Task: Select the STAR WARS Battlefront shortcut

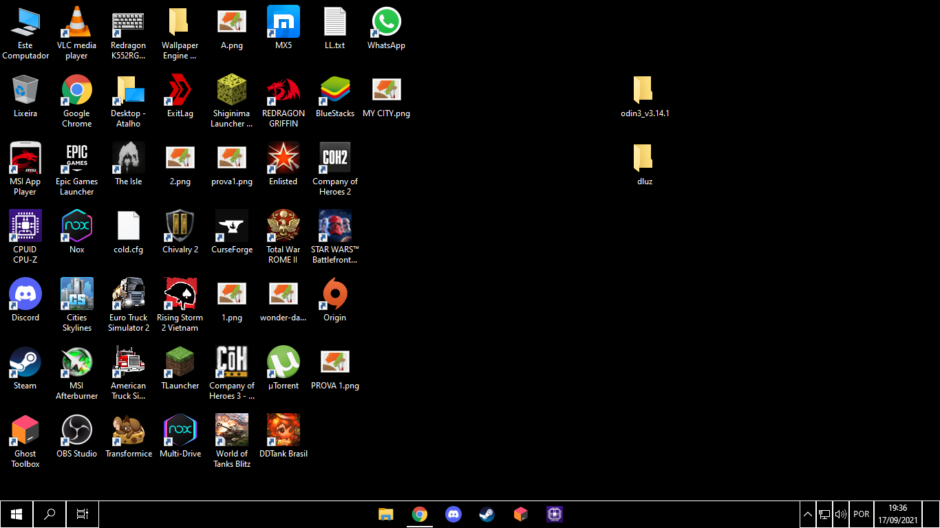Action: point(335,236)
